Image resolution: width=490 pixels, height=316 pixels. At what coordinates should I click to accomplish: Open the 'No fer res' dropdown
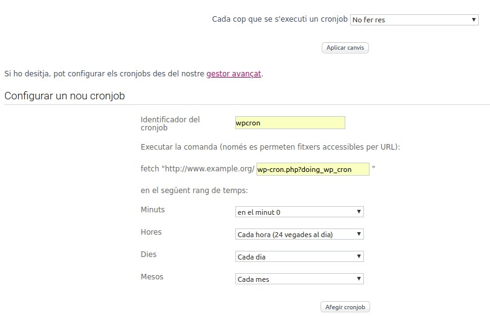414,20
